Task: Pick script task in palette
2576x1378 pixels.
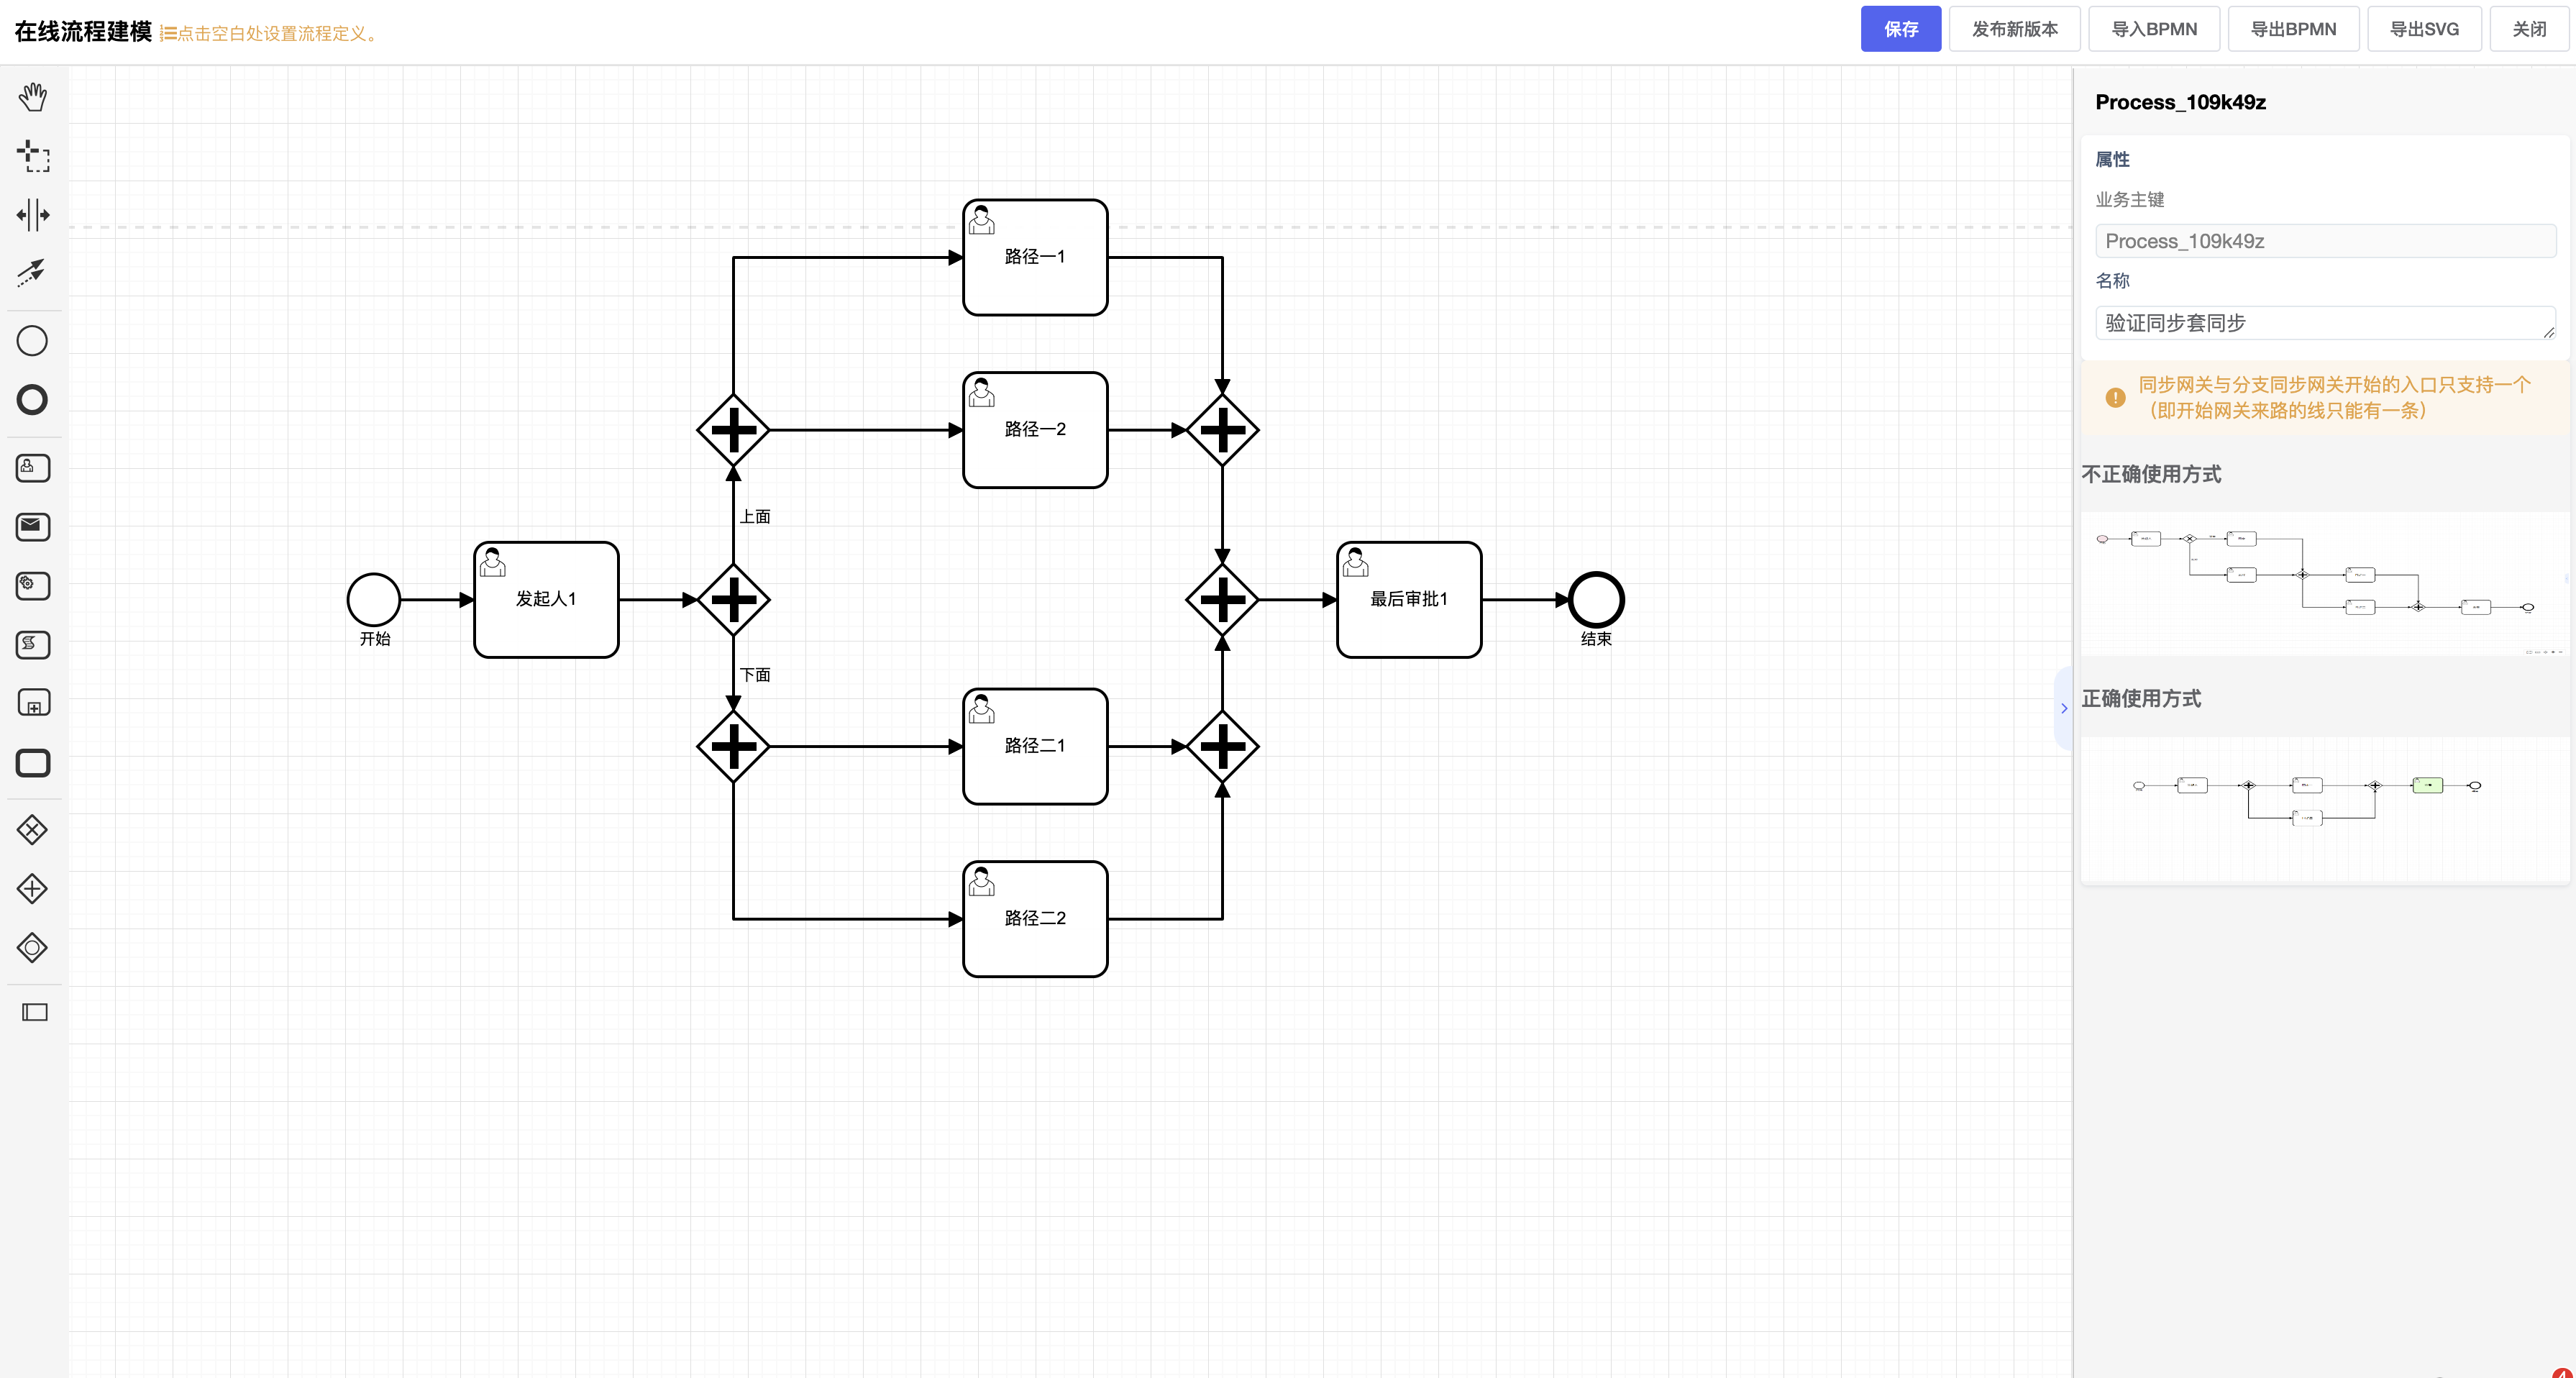Action: (x=33, y=645)
